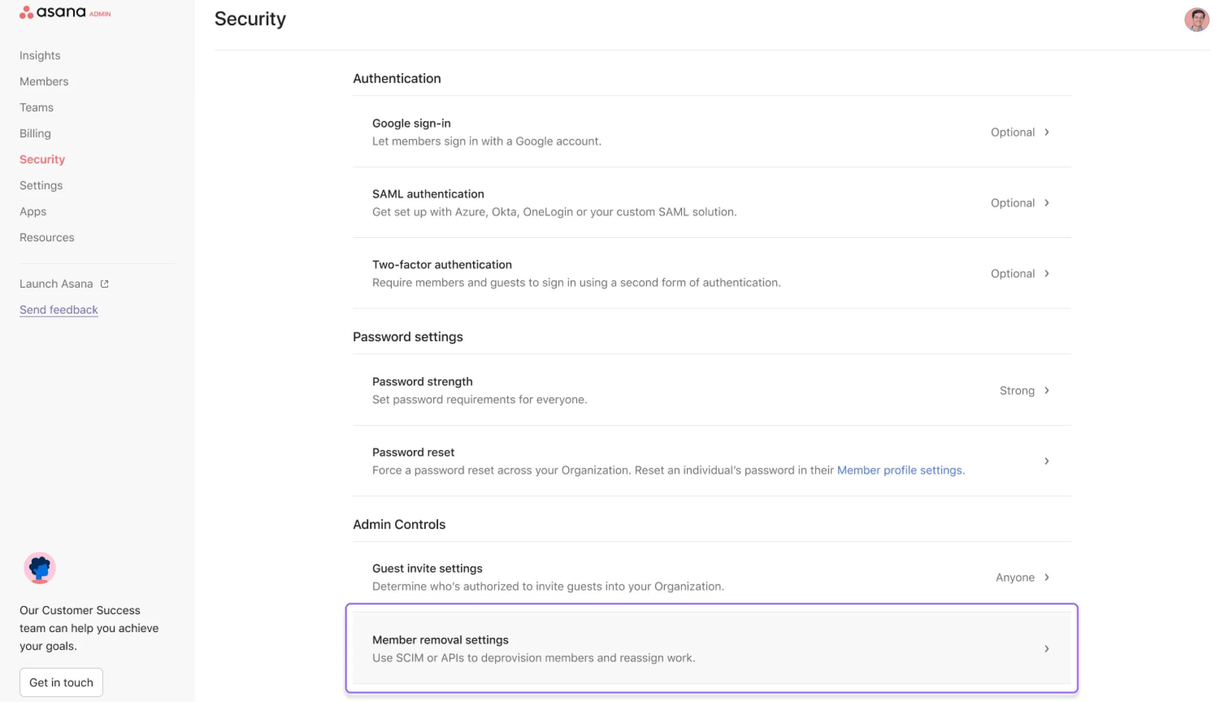This screenshot has height=702, width=1229.
Task: Go to Insights in the sidebar
Action: tap(40, 55)
